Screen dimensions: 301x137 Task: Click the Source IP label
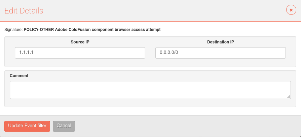tap(80, 42)
